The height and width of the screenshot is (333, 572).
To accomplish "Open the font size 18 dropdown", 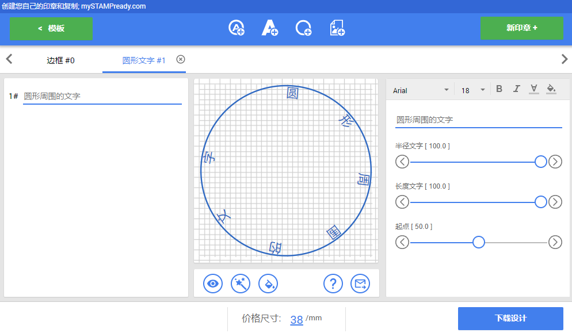I will click(472, 90).
